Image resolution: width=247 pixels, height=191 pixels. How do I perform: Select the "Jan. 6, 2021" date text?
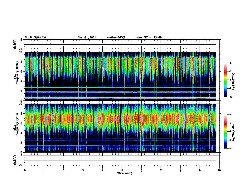click(x=87, y=37)
